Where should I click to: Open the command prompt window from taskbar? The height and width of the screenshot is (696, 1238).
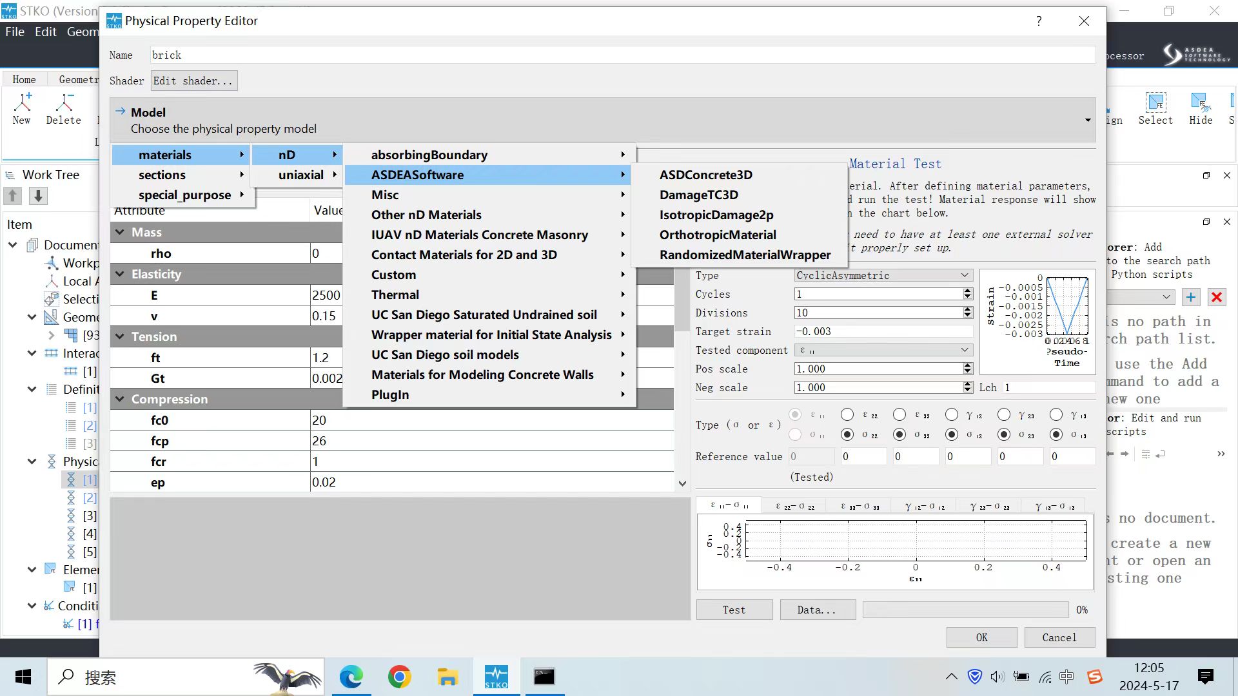[x=544, y=677]
